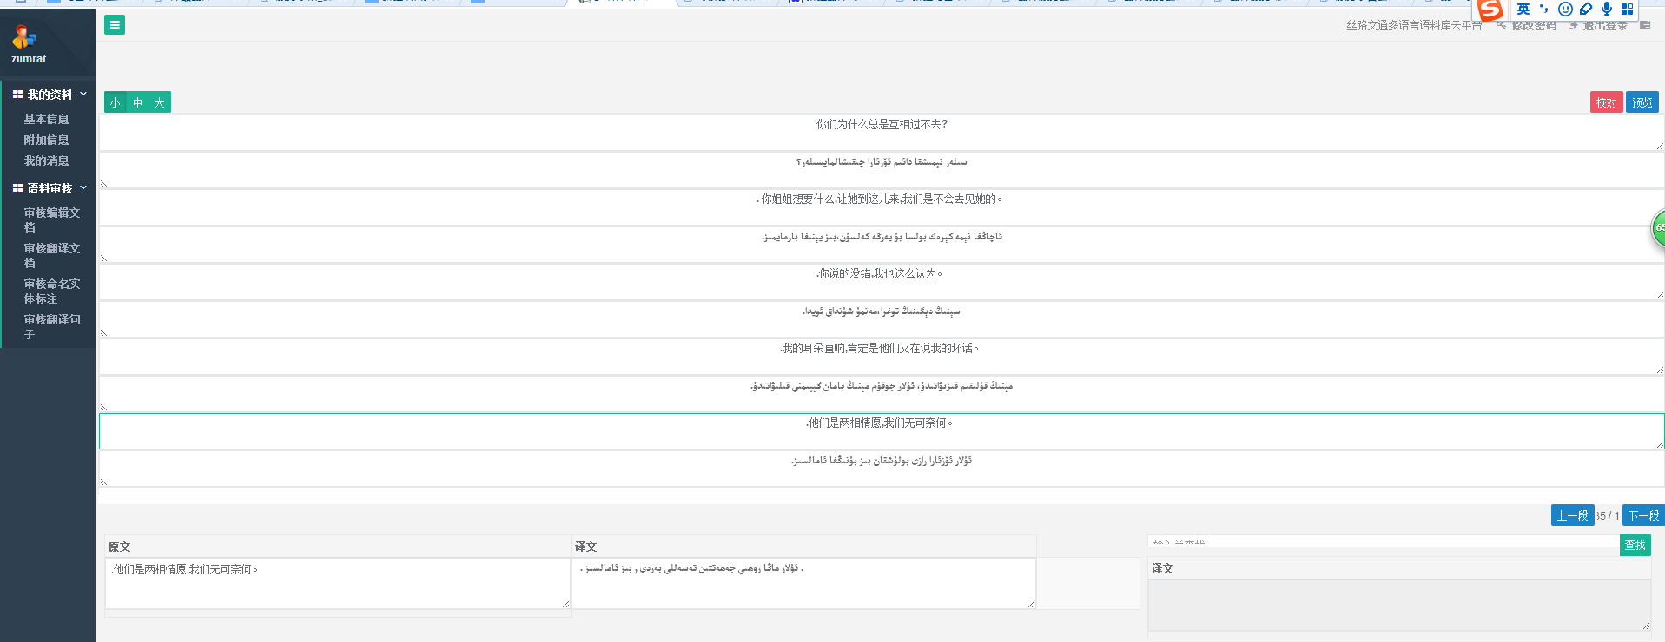Screen dimensions: 1665x642
Task: Click the key icon for 修改密码
Action: click(x=1501, y=25)
